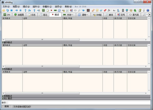The image size is (153, 110).
Task: Switch to the 流程图 tab
Action: 20,15
